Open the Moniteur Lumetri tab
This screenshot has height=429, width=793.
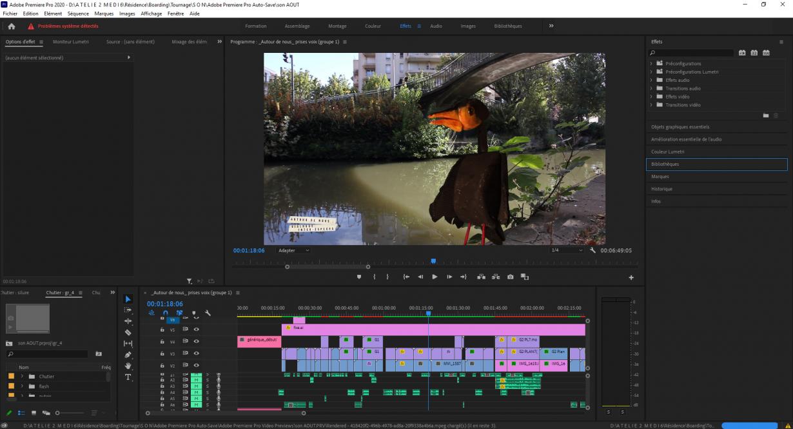[71, 42]
